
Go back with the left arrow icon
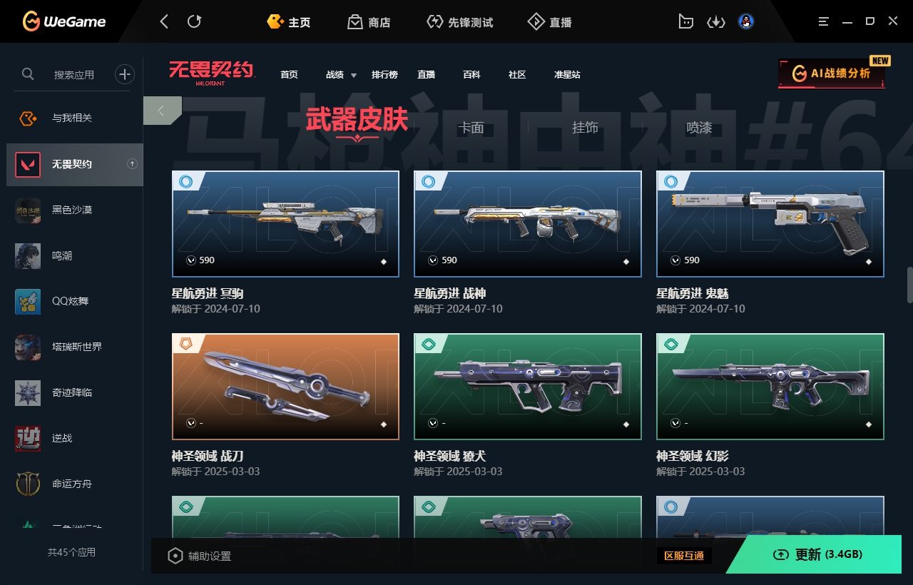point(164,21)
